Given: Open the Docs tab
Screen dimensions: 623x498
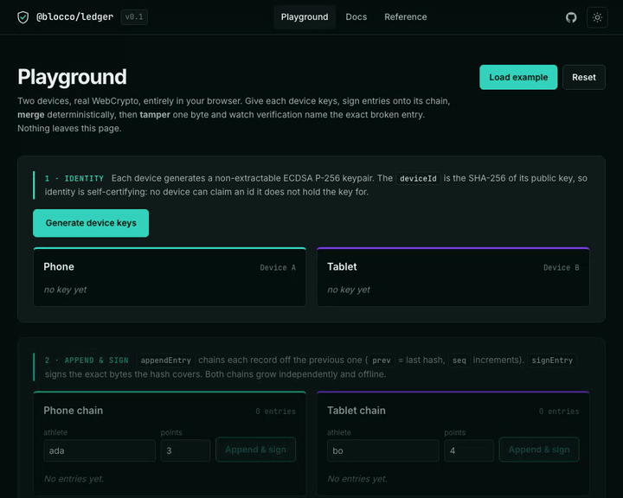Looking at the screenshot, I should 356,16.
